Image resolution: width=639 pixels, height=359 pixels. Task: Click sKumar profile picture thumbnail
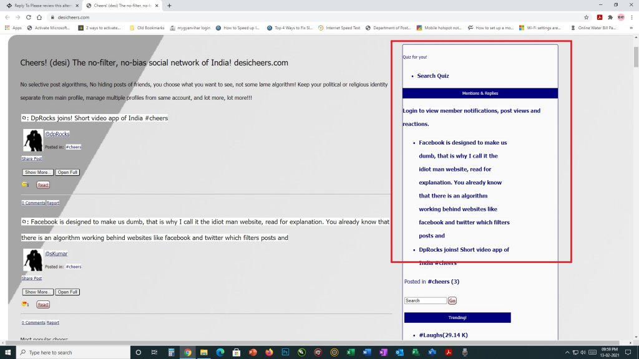pyautogui.click(x=32, y=260)
